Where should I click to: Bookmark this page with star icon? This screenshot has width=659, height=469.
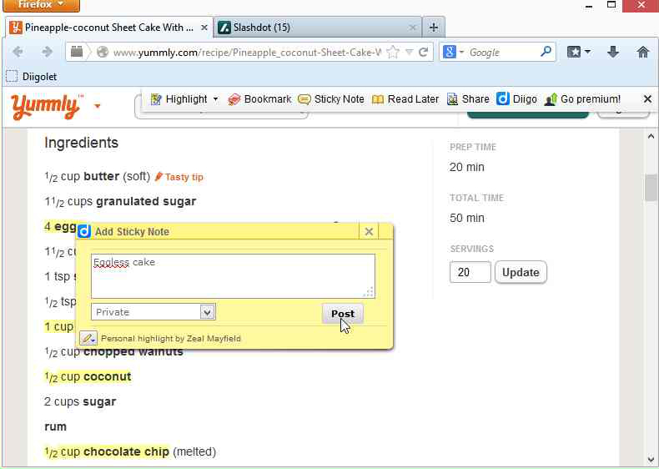click(393, 53)
